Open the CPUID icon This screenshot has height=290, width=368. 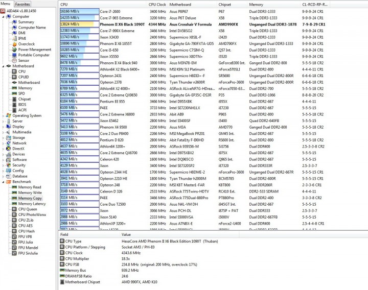coord(14,77)
